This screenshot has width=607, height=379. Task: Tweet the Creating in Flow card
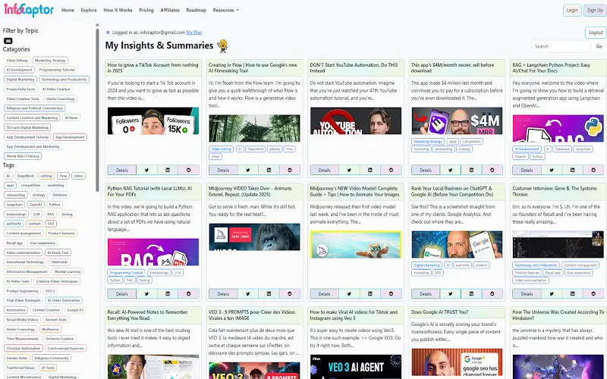pos(248,170)
